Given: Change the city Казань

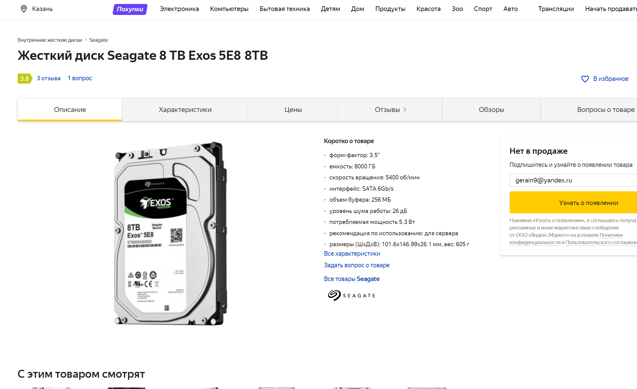Looking at the screenshot, I should [x=42, y=9].
